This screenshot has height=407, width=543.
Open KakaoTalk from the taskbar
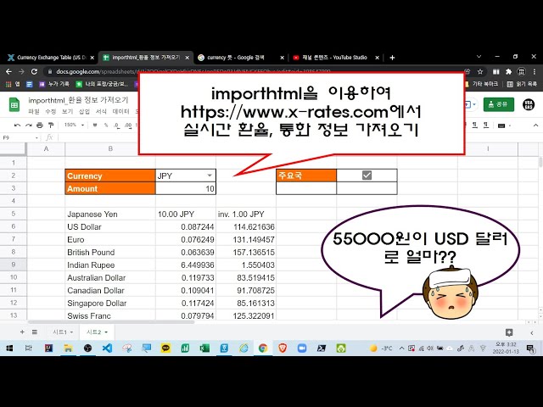[x=165, y=348]
